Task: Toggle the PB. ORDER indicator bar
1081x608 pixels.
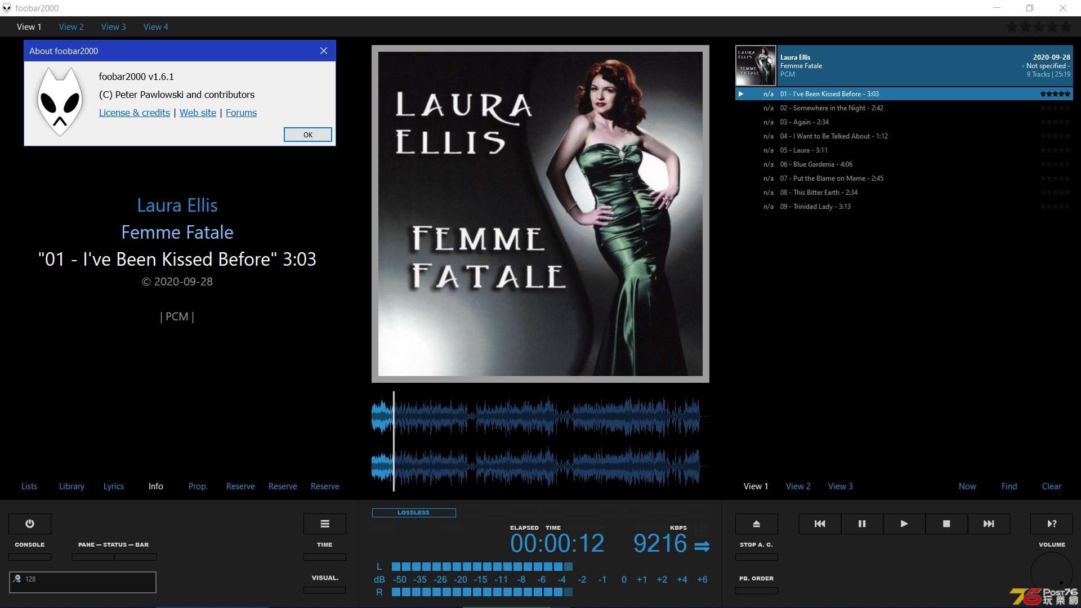Action: coord(757,591)
